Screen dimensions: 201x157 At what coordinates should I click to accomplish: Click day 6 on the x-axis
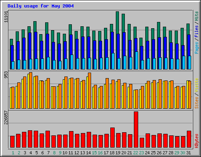click(x=42, y=153)
